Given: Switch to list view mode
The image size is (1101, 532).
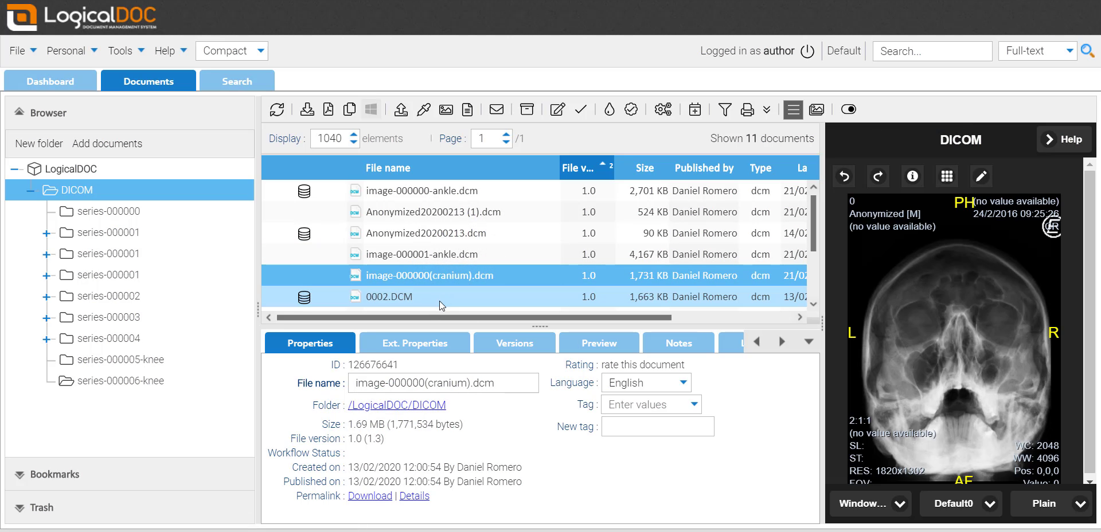Looking at the screenshot, I should click(794, 109).
